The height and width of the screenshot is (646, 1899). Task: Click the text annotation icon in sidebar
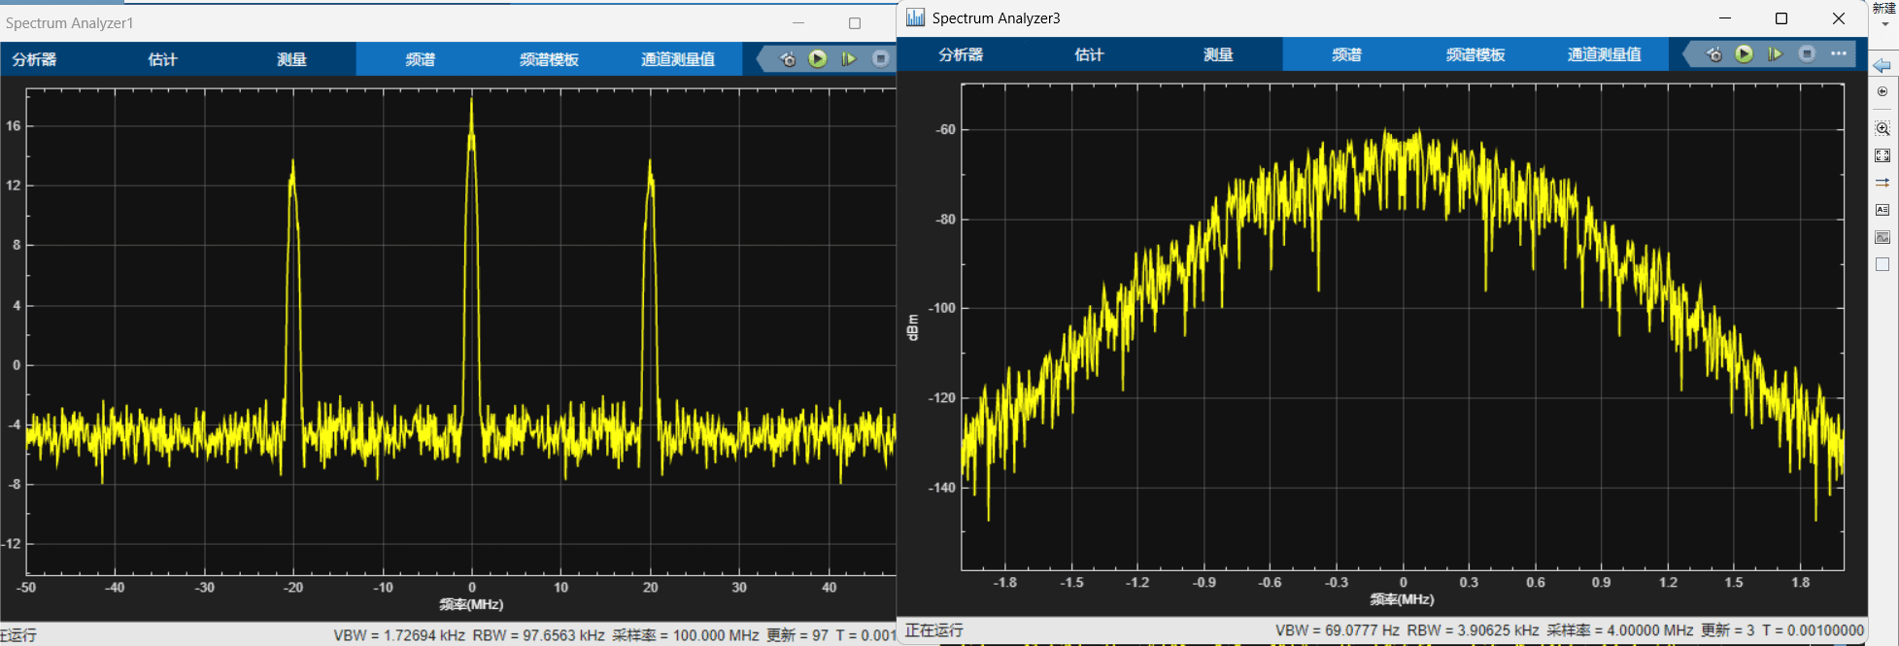click(x=1882, y=210)
